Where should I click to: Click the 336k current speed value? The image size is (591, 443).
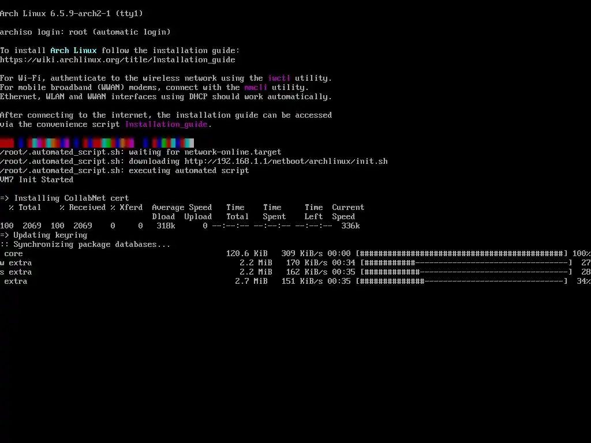pos(350,226)
